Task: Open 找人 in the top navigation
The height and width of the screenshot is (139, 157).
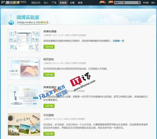Action: pyautogui.click(x=46, y=3)
